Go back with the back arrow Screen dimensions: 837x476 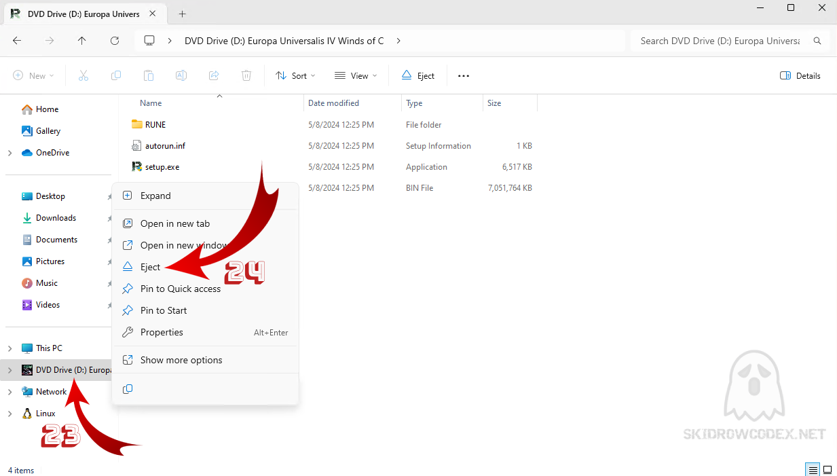(17, 41)
